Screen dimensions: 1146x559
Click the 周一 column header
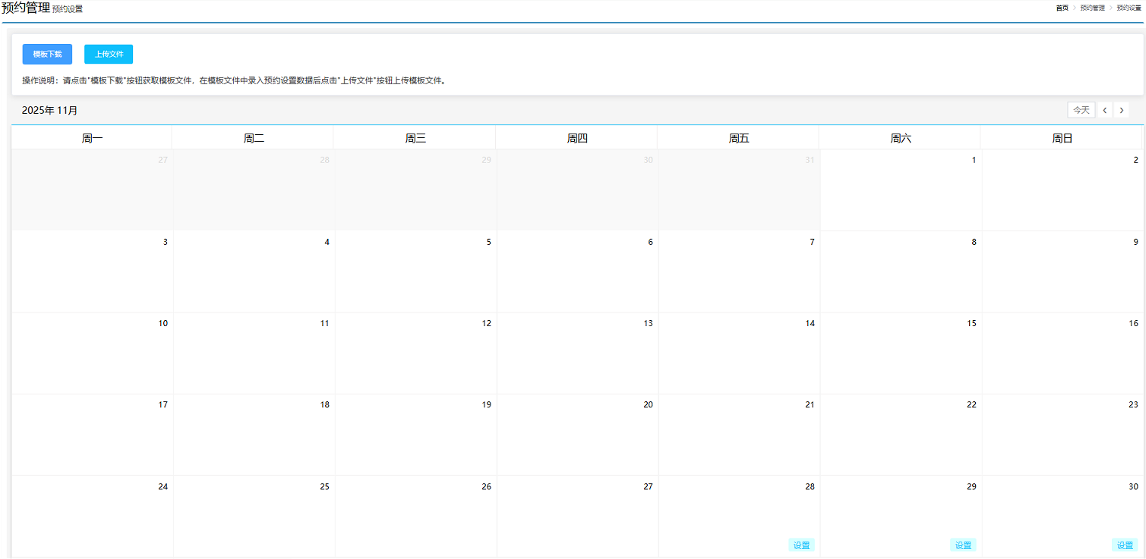(x=92, y=138)
